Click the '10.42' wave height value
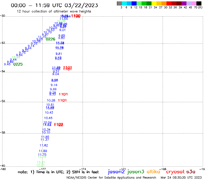 click(x=49, y=112)
